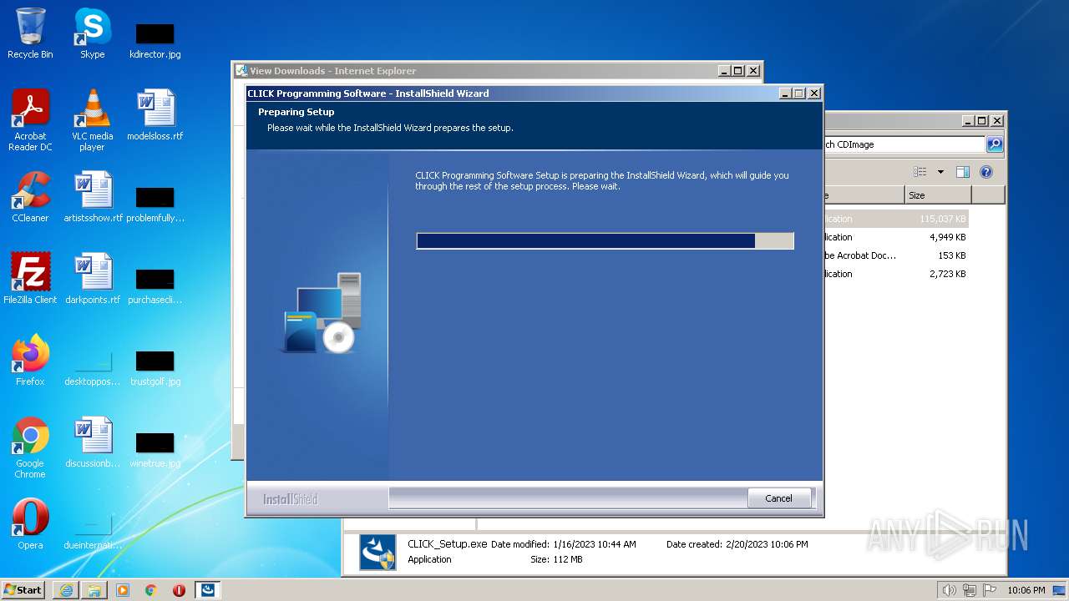Open Chrome from the taskbar
1069x601 pixels.
[151, 590]
